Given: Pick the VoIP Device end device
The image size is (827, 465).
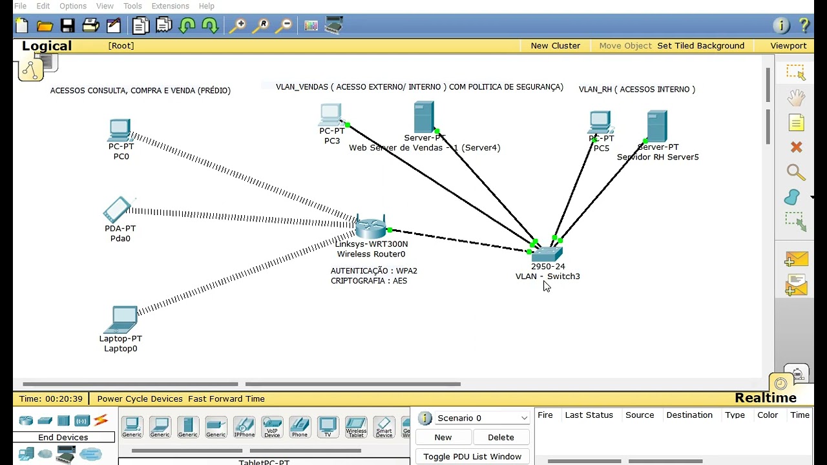Looking at the screenshot, I should [272, 427].
